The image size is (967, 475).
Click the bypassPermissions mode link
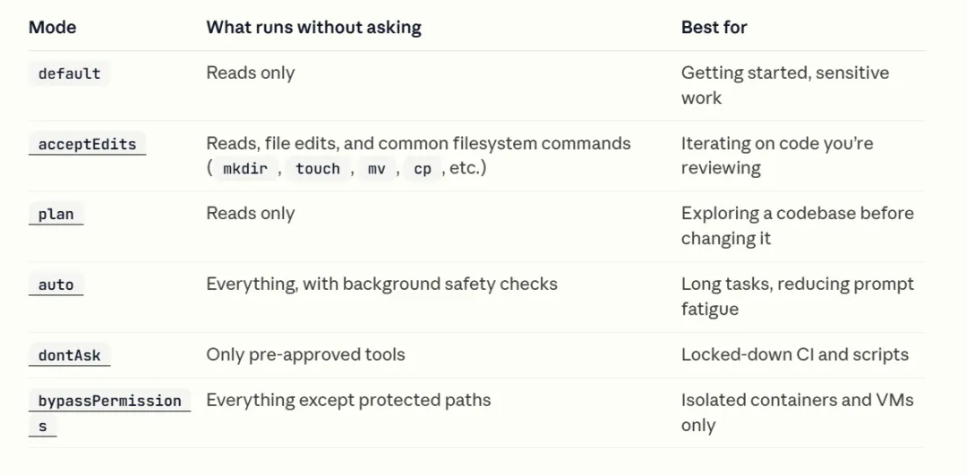tap(109, 401)
